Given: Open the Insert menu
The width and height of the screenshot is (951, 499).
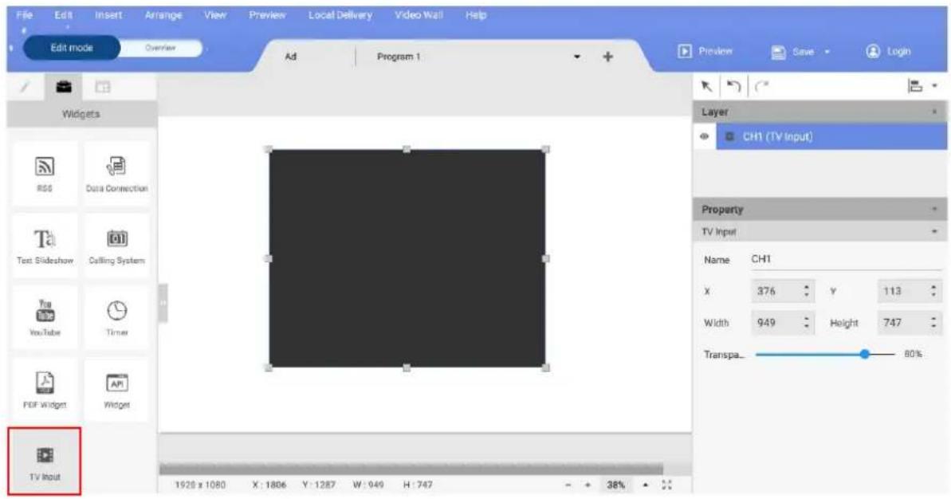Looking at the screenshot, I should (x=108, y=15).
